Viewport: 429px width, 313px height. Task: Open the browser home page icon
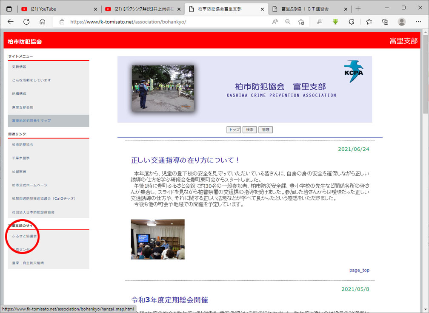(x=43, y=22)
